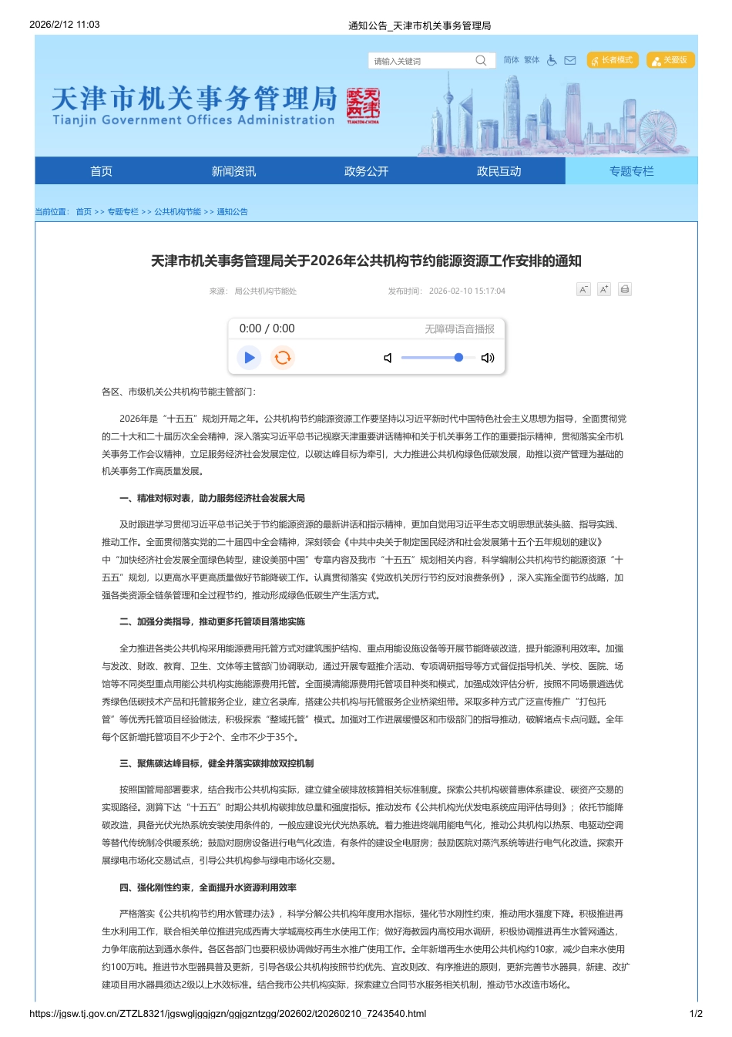This screenshot has width=732, height=1037.
Task: Mute audio with the right speaker icon
Action: tap(488, 357)
